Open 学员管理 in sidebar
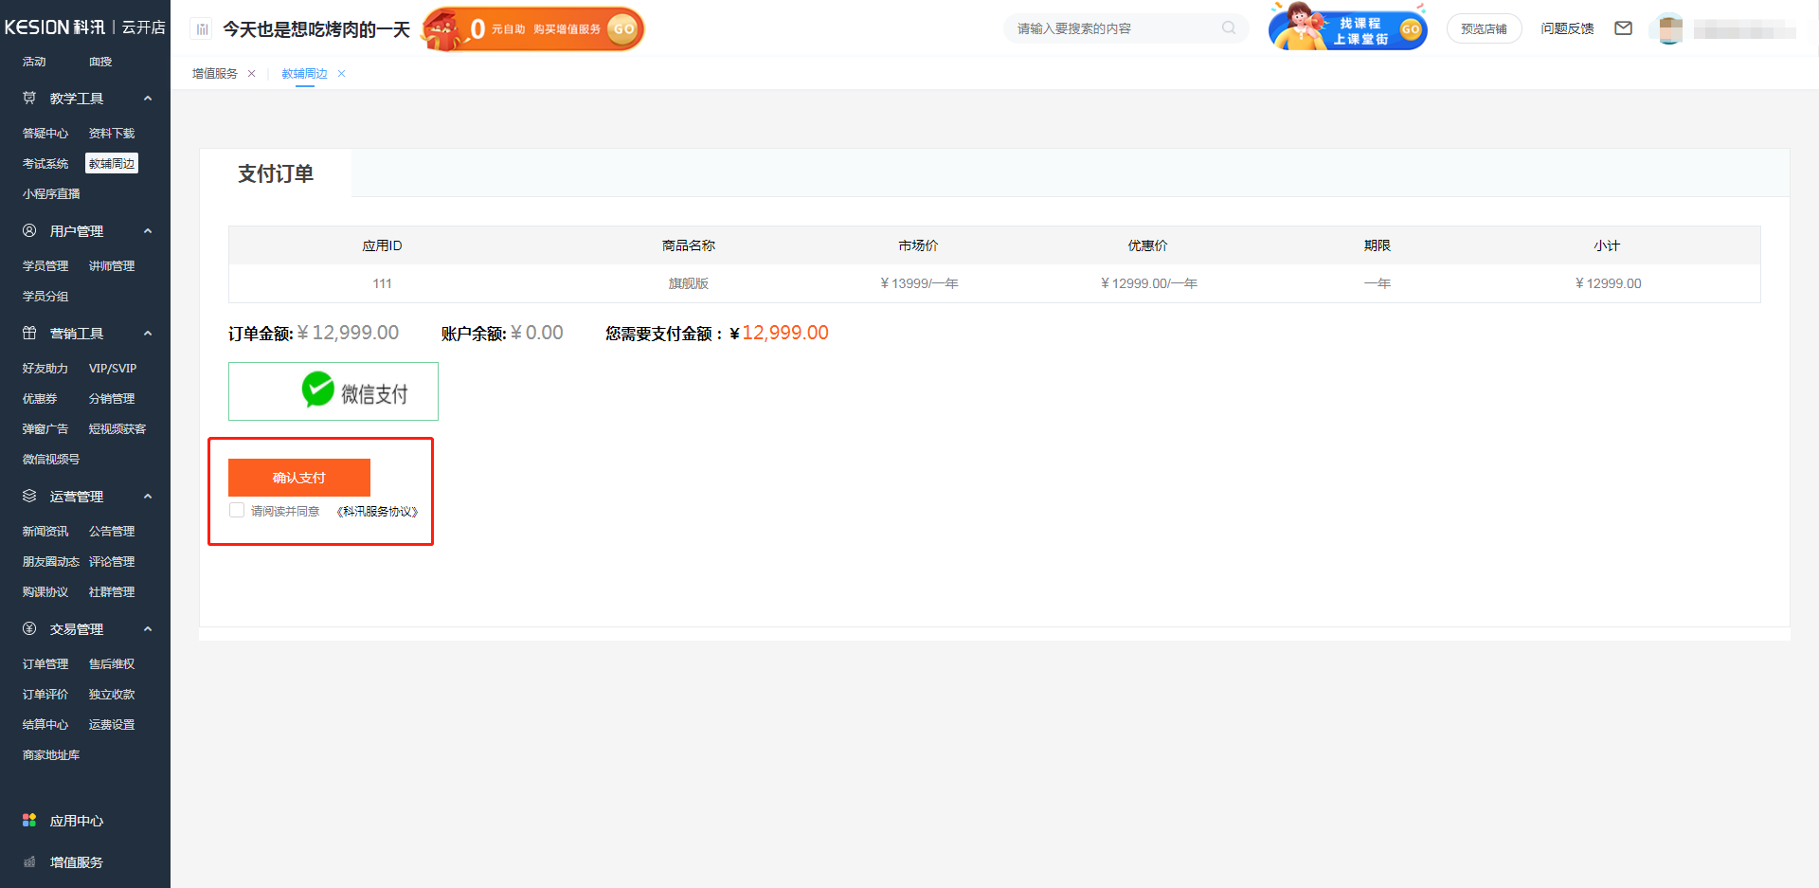 (45, 266)
